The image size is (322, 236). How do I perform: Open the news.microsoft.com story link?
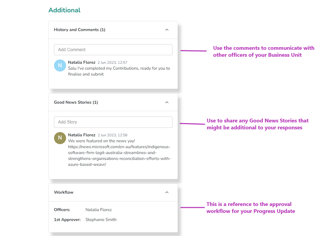[119, 156]
